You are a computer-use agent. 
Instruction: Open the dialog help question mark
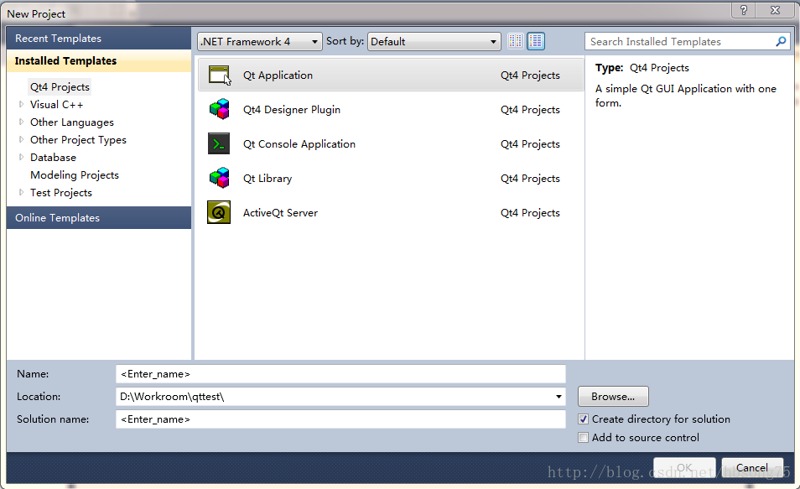(744, 10)
